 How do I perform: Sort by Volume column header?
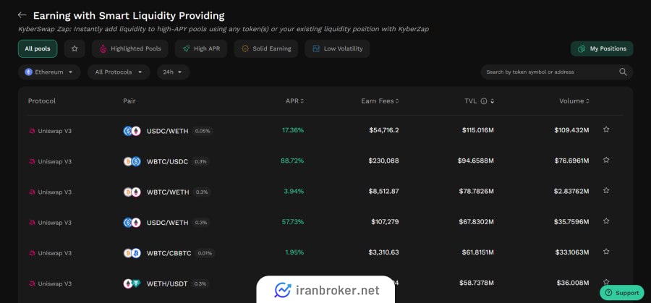tap(574, 101)
